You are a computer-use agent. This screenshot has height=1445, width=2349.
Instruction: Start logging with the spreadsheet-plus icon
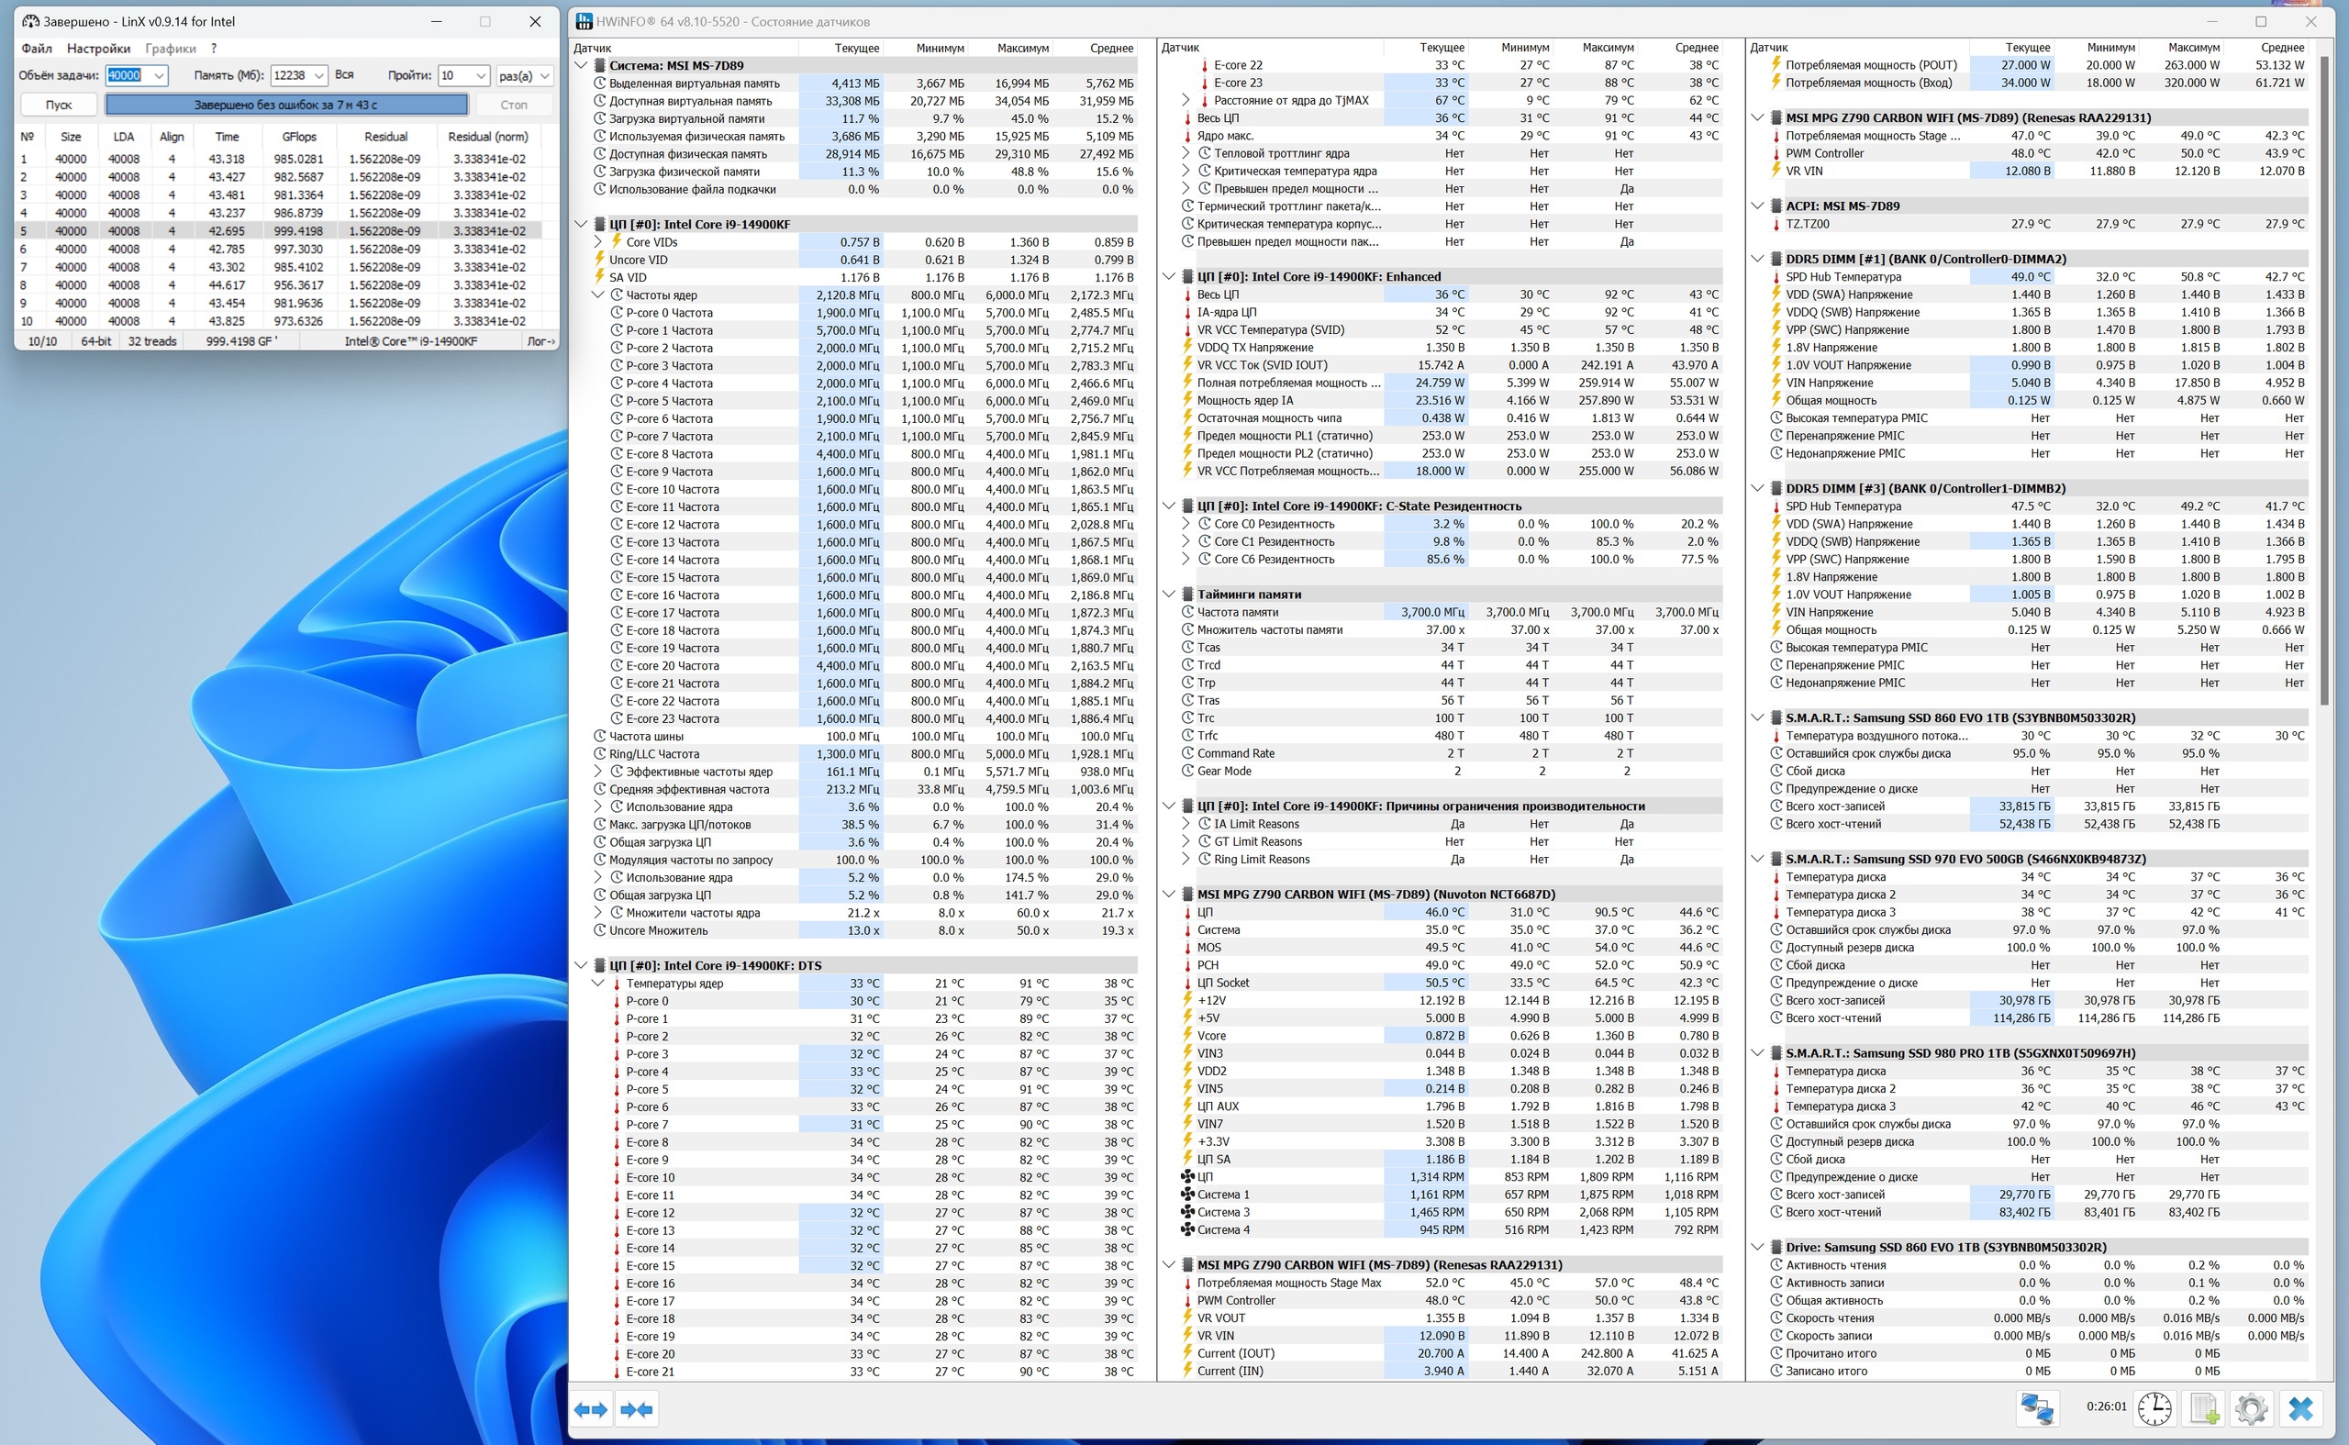2204,1408
